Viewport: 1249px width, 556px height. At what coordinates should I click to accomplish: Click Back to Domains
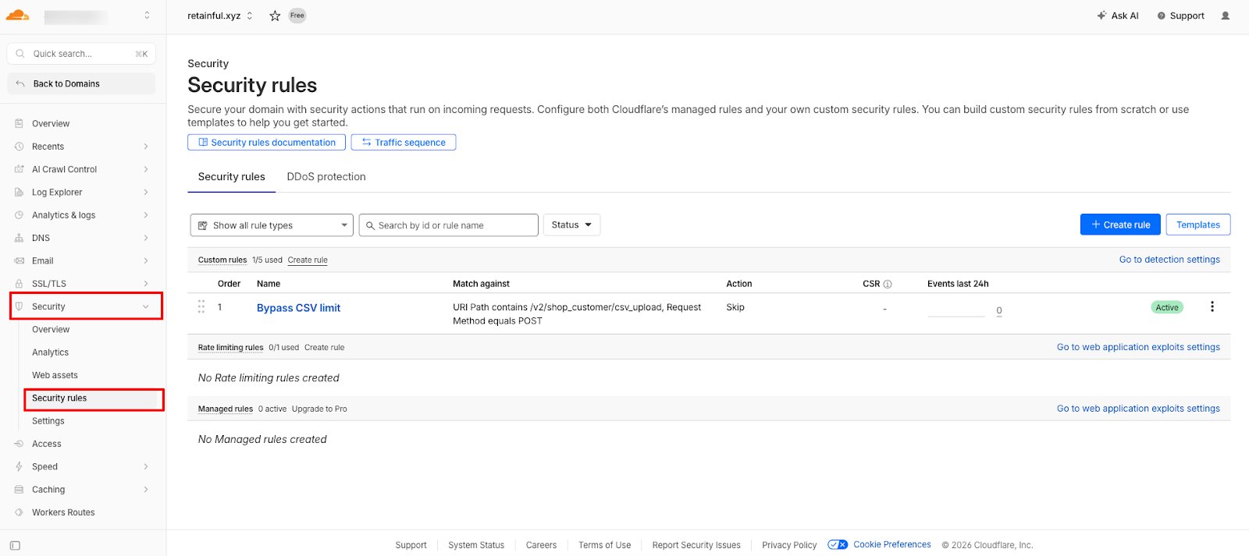[x=81, y=83]
